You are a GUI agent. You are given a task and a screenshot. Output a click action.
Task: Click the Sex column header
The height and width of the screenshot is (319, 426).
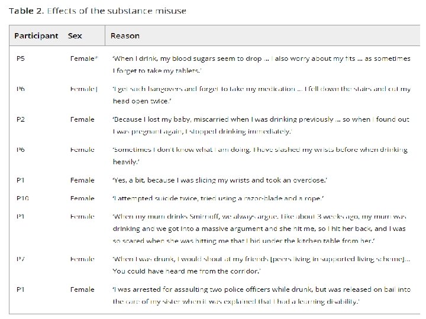pos(75,36)
